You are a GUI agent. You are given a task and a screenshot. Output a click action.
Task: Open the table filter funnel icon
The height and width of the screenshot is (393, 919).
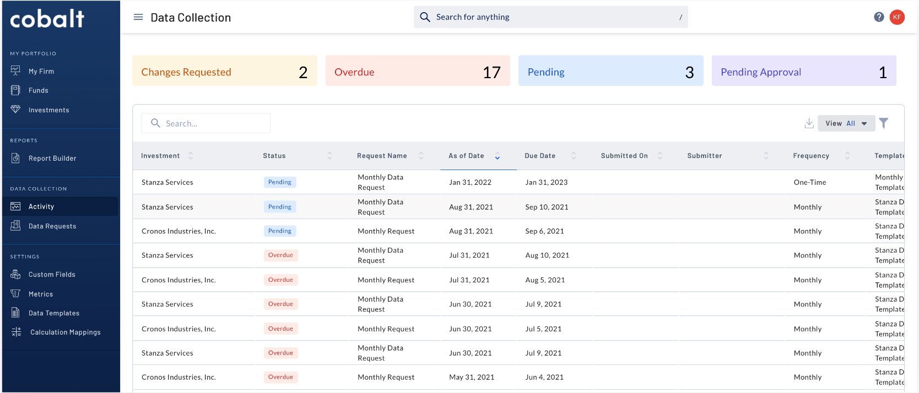click(884, 123)
